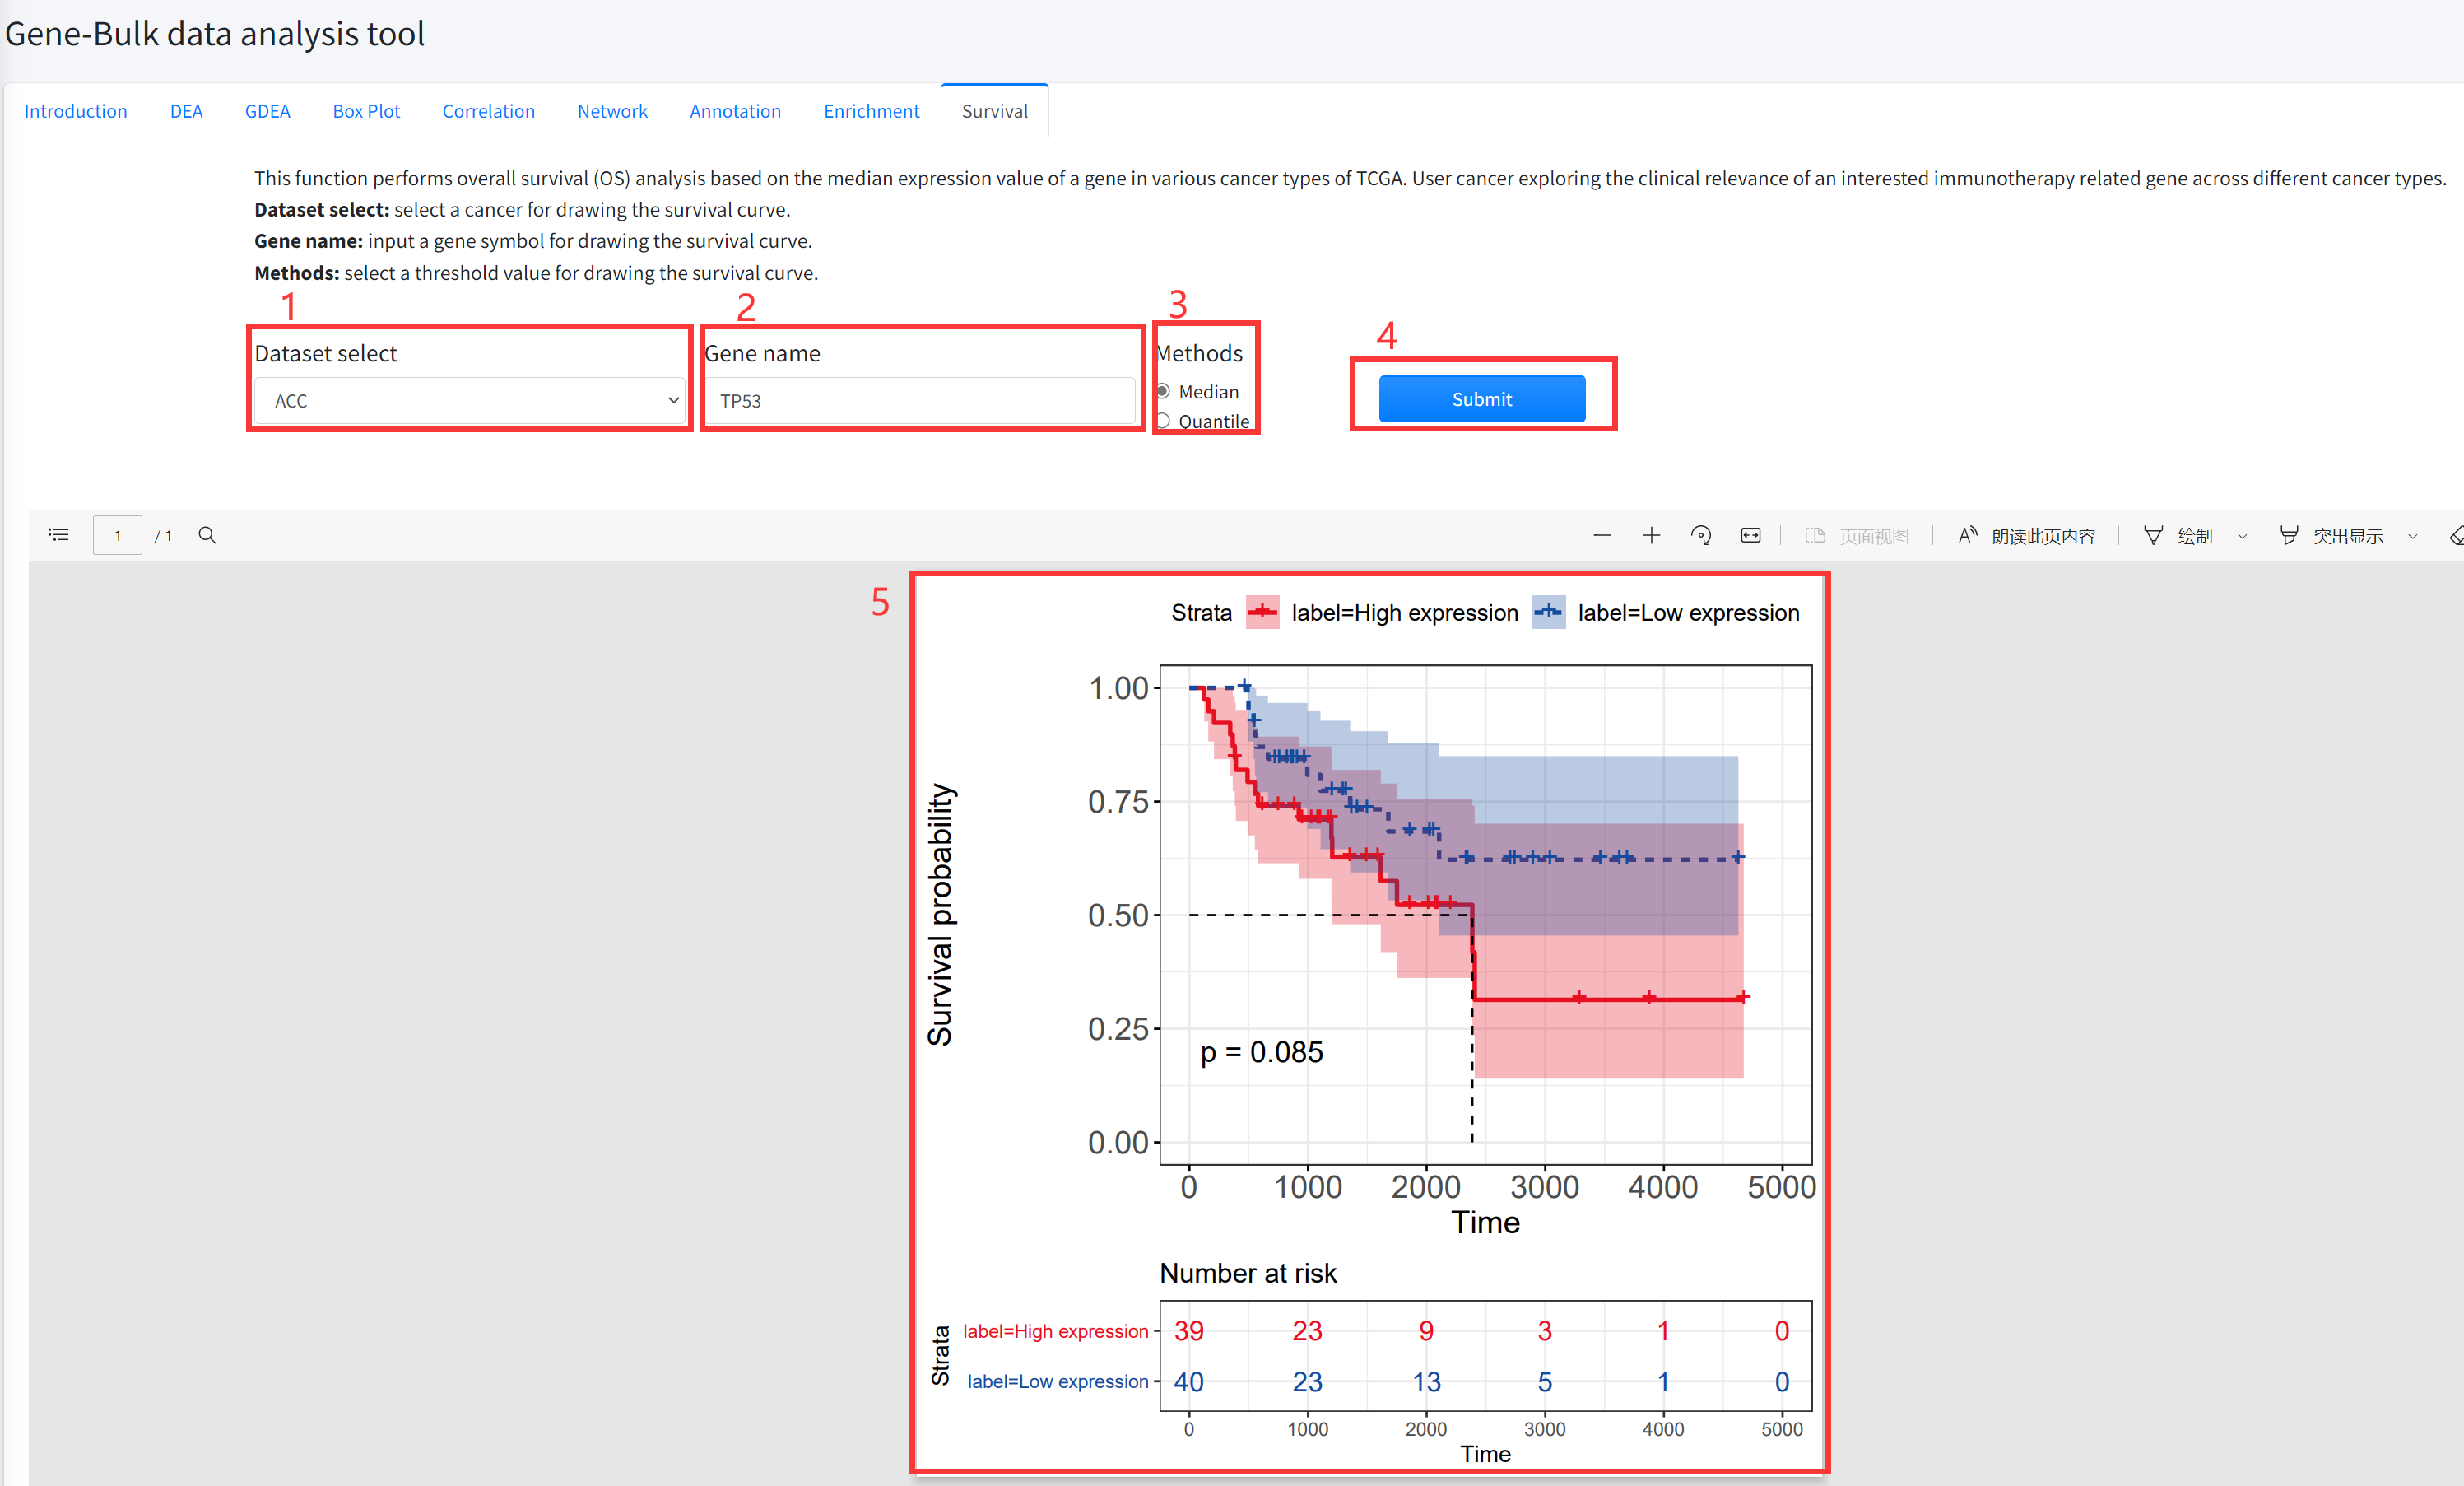Open the Correlation tab

click(488, 111)
